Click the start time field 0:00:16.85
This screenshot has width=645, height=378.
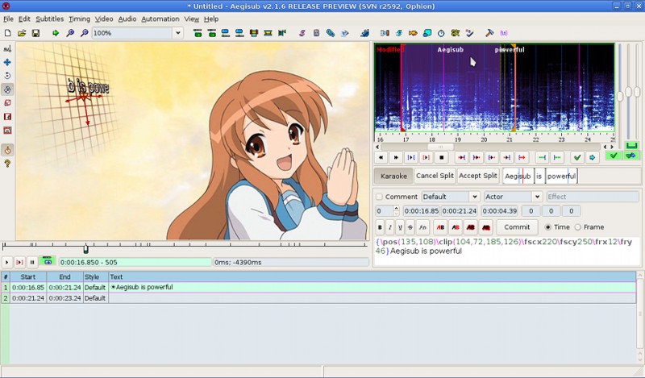coord(422,210)
